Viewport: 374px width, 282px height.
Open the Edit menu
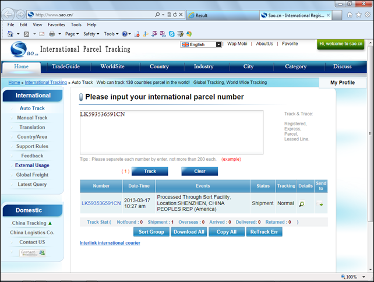point(23,24)
